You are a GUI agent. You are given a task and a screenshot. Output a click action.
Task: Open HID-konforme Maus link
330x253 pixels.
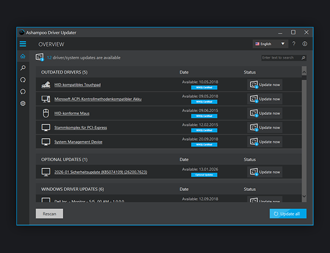tap(71, 113)
